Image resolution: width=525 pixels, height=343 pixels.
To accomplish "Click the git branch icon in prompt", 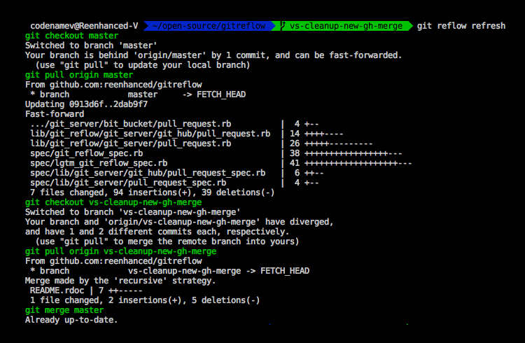I will [x=281, y=26].
